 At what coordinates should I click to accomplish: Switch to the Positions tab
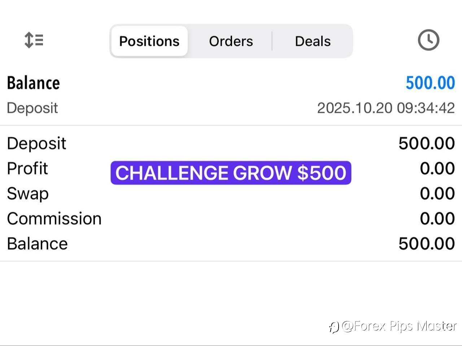149,41
